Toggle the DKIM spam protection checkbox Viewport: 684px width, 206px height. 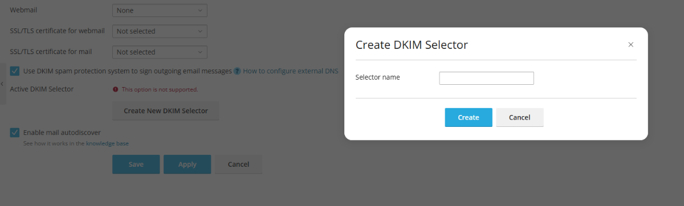[x=15, y=71]
